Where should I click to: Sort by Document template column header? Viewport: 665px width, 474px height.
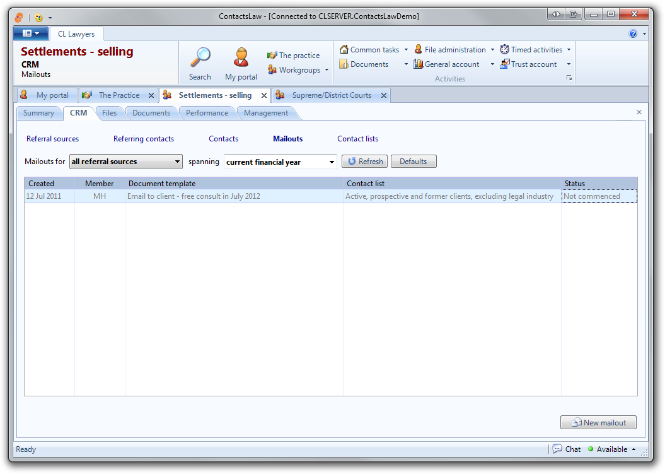(x=234, y=184)
